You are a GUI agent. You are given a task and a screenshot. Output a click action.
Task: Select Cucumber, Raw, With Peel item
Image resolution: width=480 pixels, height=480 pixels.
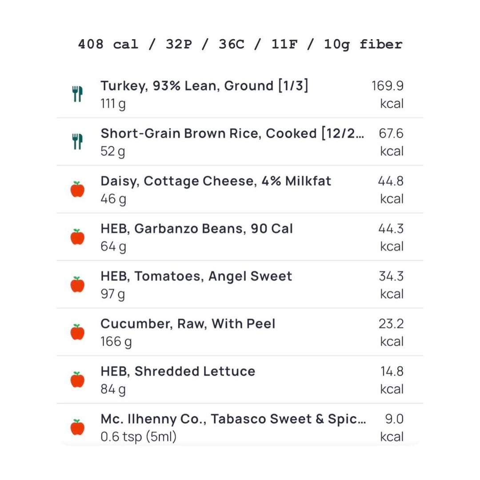click(x=188, y=324)
